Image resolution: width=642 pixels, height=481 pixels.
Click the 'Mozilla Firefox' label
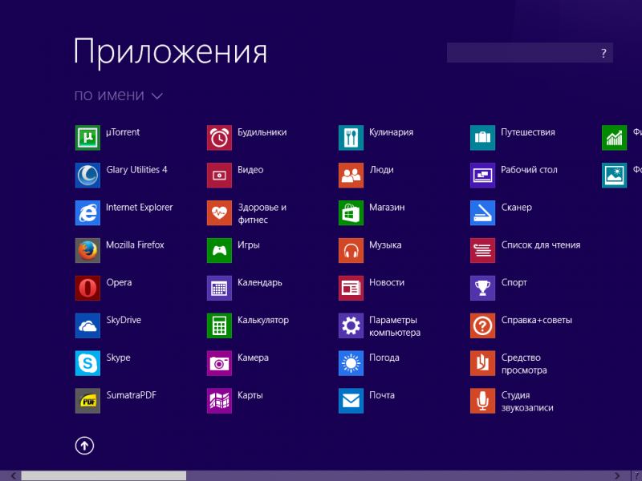pyautogui.click(x=135, y=245)
